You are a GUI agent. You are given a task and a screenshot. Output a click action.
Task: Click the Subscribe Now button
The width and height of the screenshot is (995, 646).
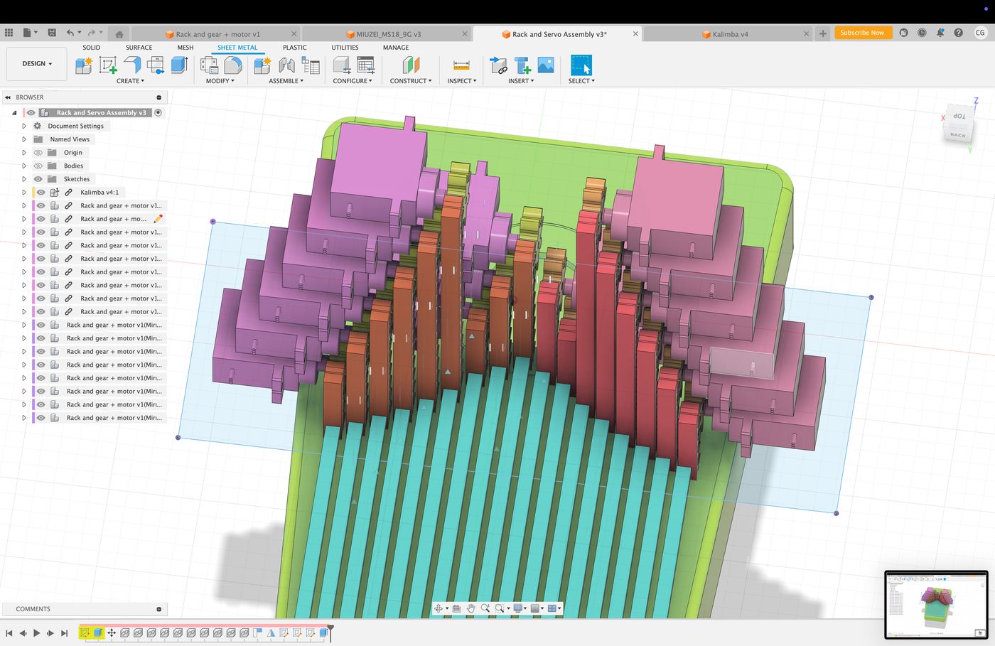[x=862, y=33]
